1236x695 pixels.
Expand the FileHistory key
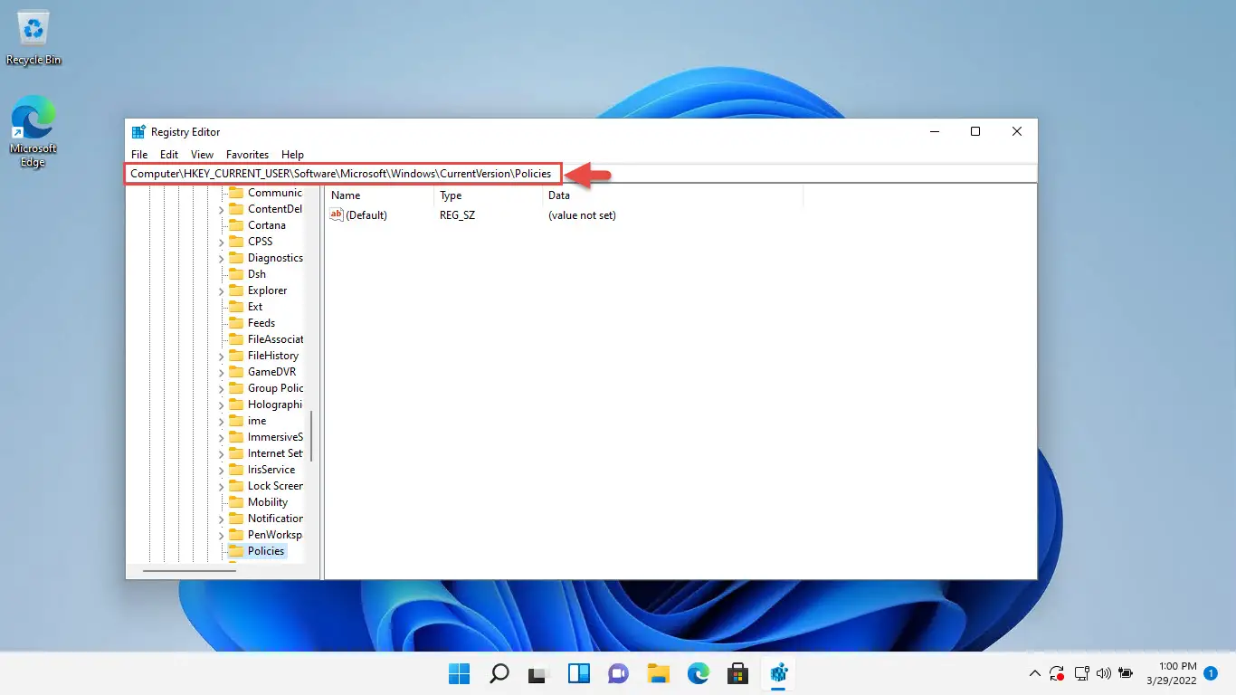221,356
